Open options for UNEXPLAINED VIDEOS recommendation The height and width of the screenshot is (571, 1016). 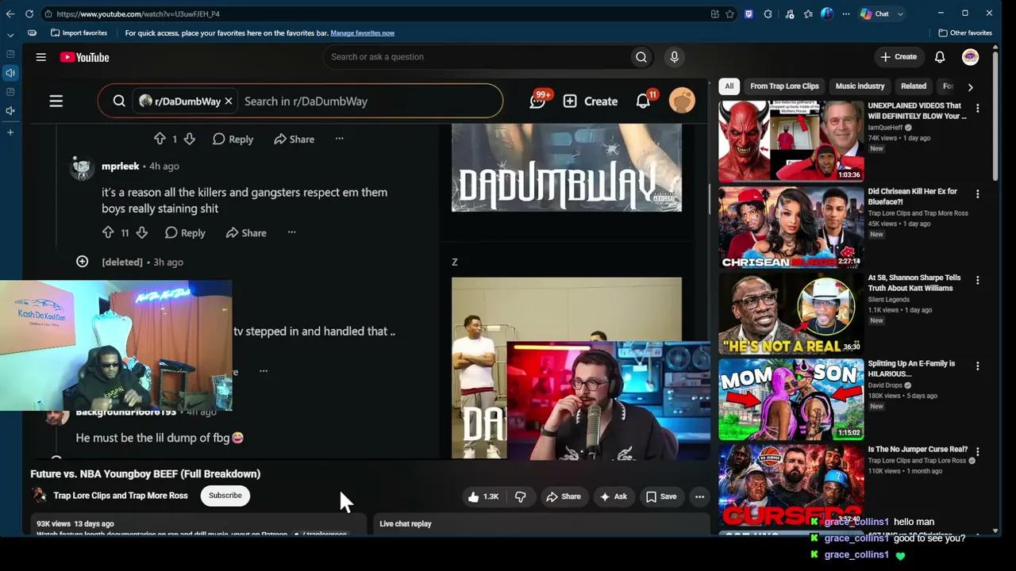(978, 108)
